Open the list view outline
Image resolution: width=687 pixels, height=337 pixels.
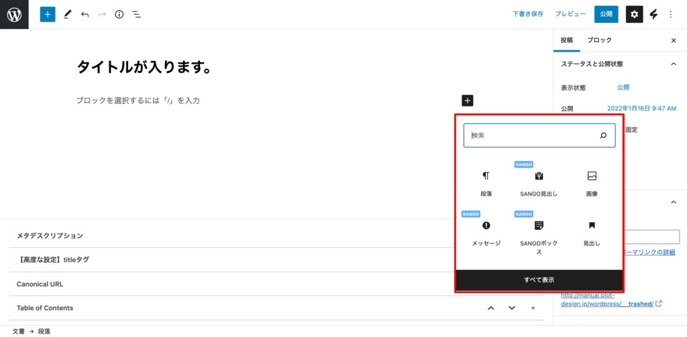click(x=136, y=14)
